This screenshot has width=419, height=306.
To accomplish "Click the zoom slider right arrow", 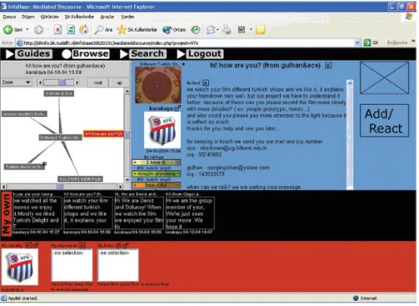I will [x=77, y=83].
